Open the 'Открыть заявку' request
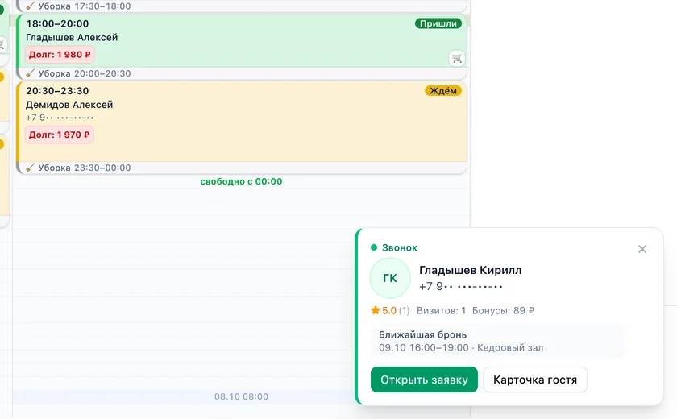 [424, 380]
